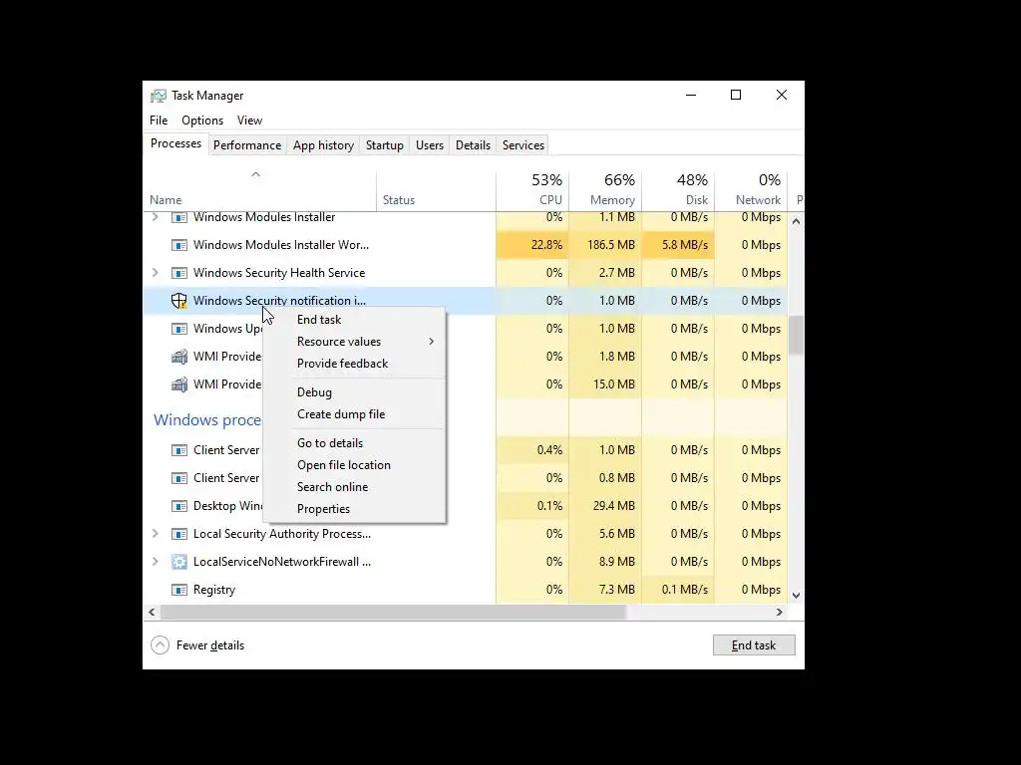Switch to the Performance tab

point(247,145)
